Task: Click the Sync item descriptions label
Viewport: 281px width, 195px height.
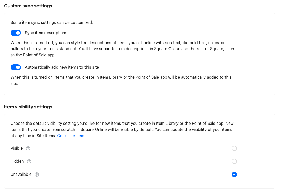Action: (x=46, y=33)
